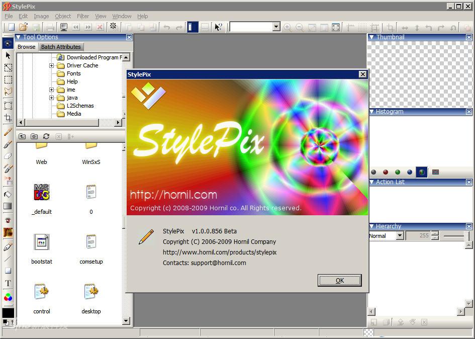Click the context help arrow icon
475x339 pixels.
pos(218,27)
